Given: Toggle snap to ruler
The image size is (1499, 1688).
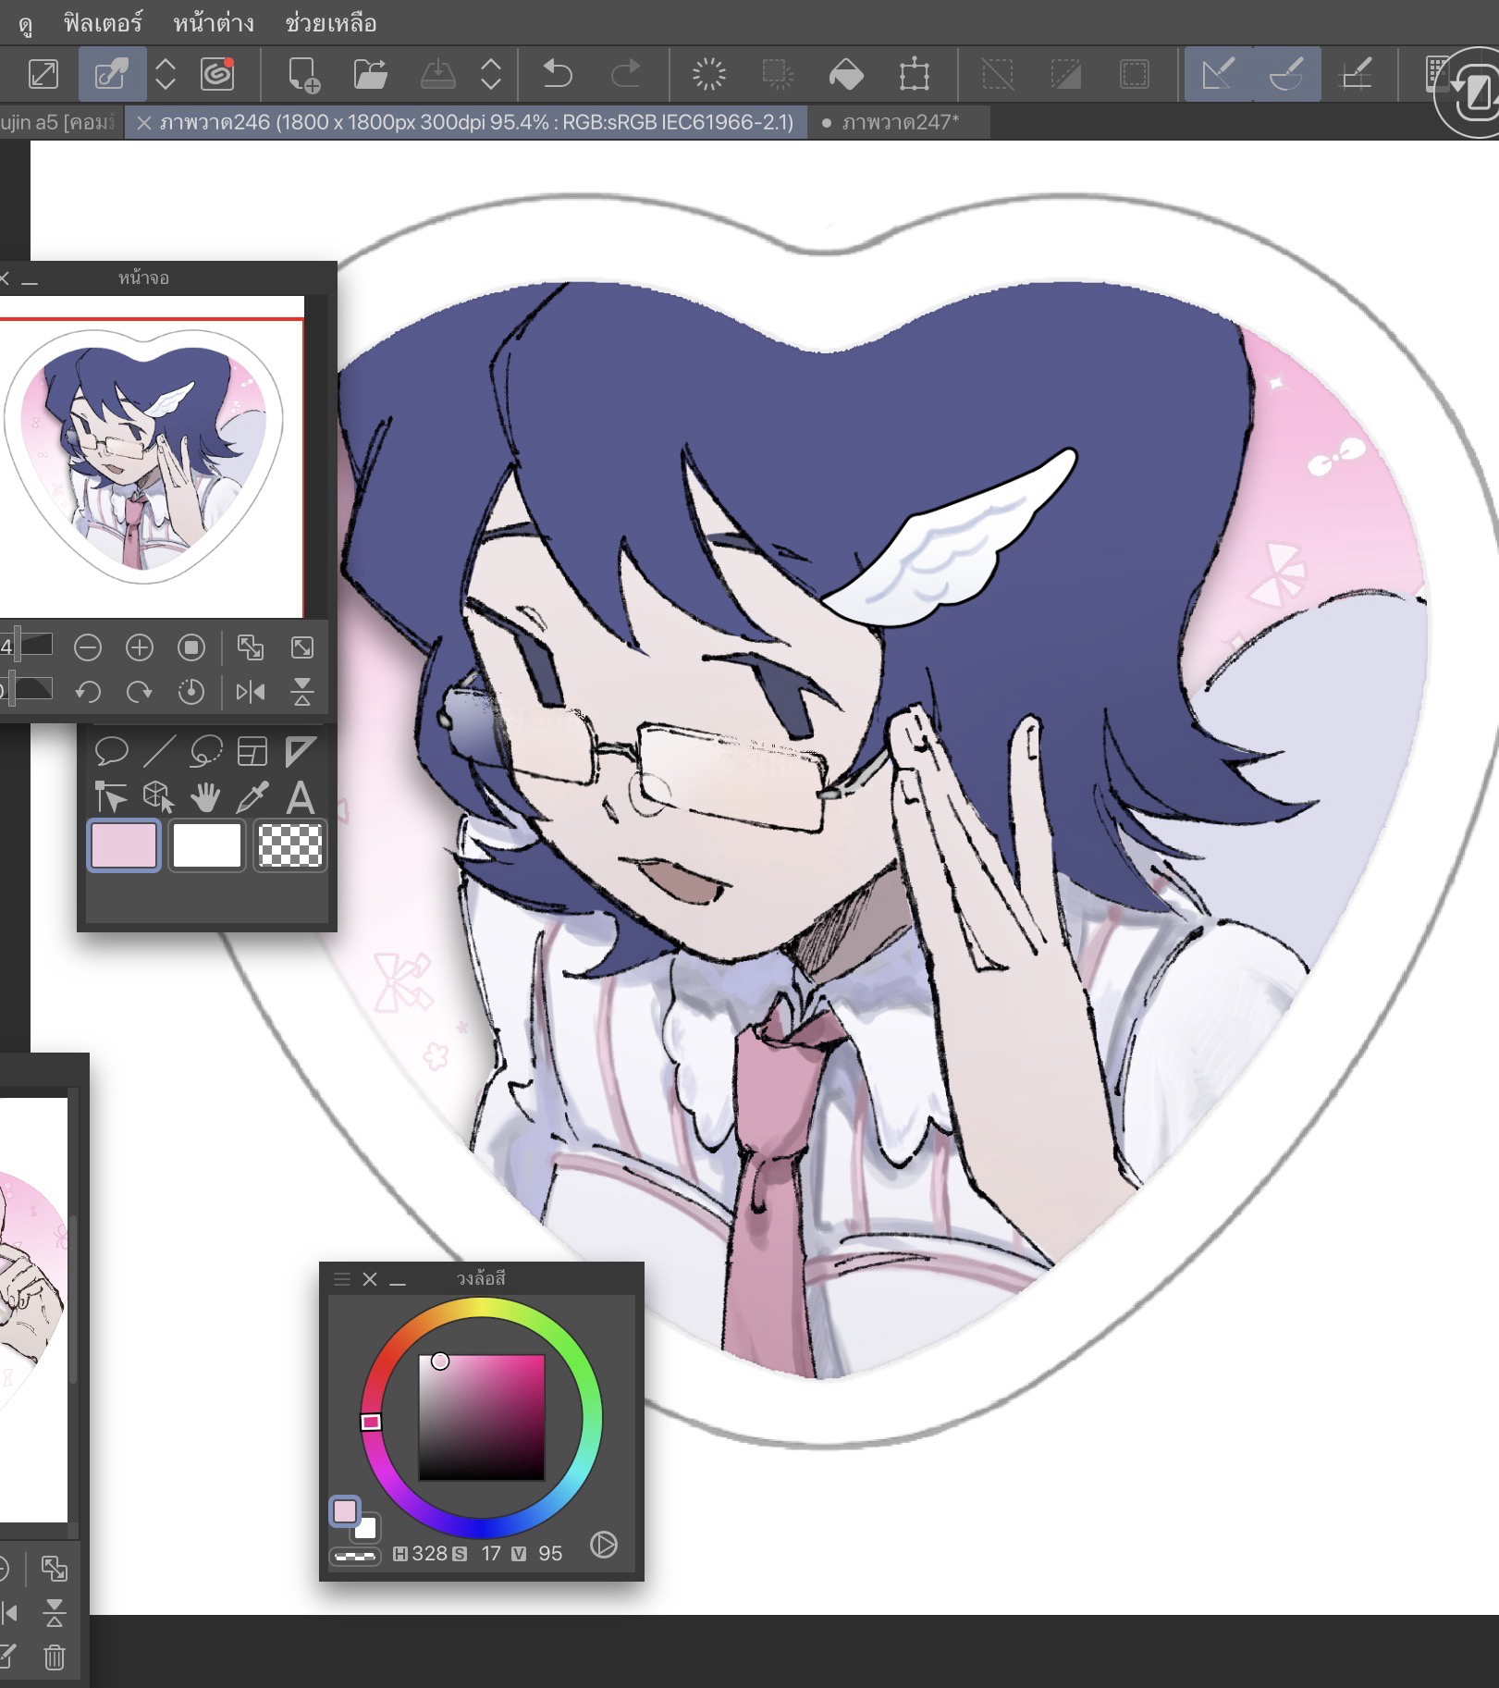Looking at the screenshot, I should 1218,74.
